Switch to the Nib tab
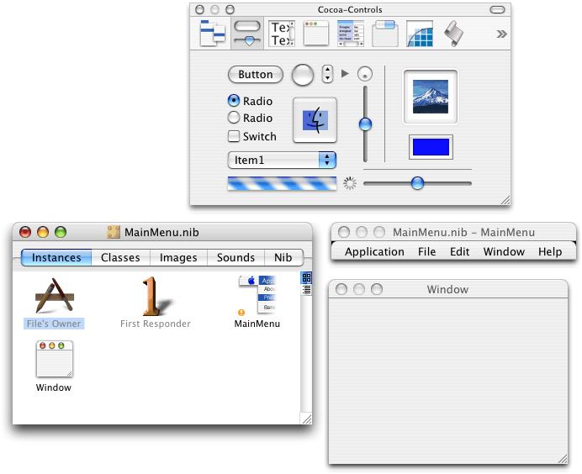Screen dimensions: 582x474 pos(283,257)
